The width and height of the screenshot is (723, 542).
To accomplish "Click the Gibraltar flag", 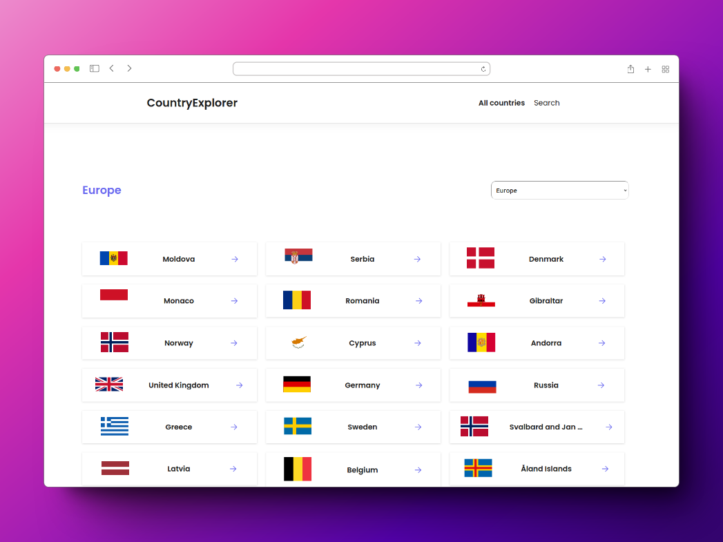I will (x=481, y=300).
